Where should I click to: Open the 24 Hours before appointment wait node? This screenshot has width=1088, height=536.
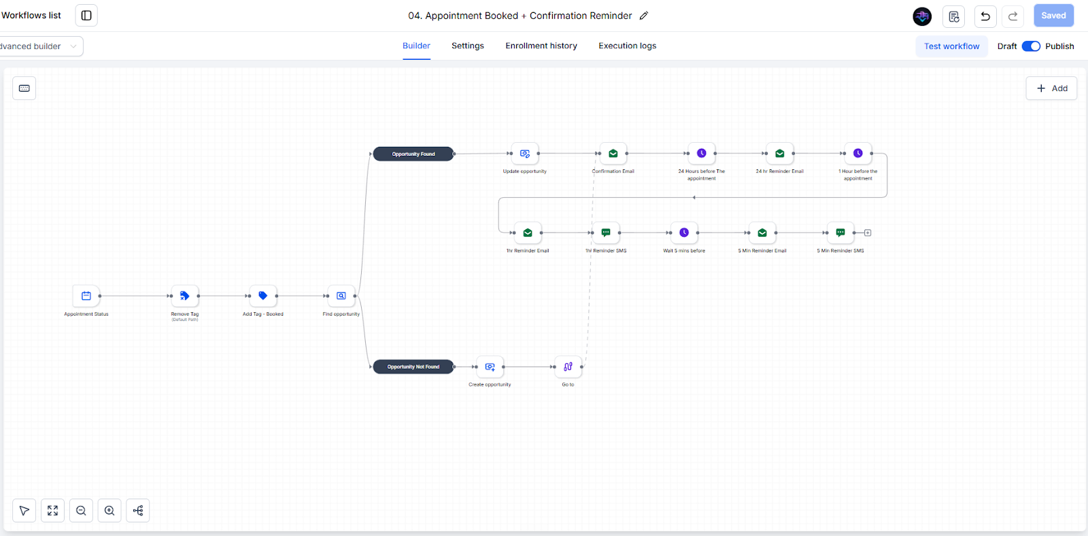(702, 154)
